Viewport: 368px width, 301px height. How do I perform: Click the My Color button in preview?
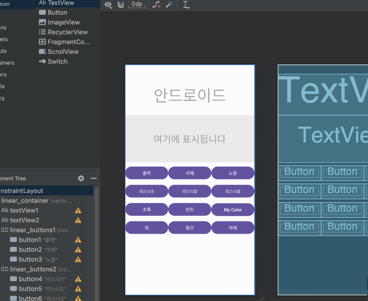pyautogui.click(x=233, y=210)
